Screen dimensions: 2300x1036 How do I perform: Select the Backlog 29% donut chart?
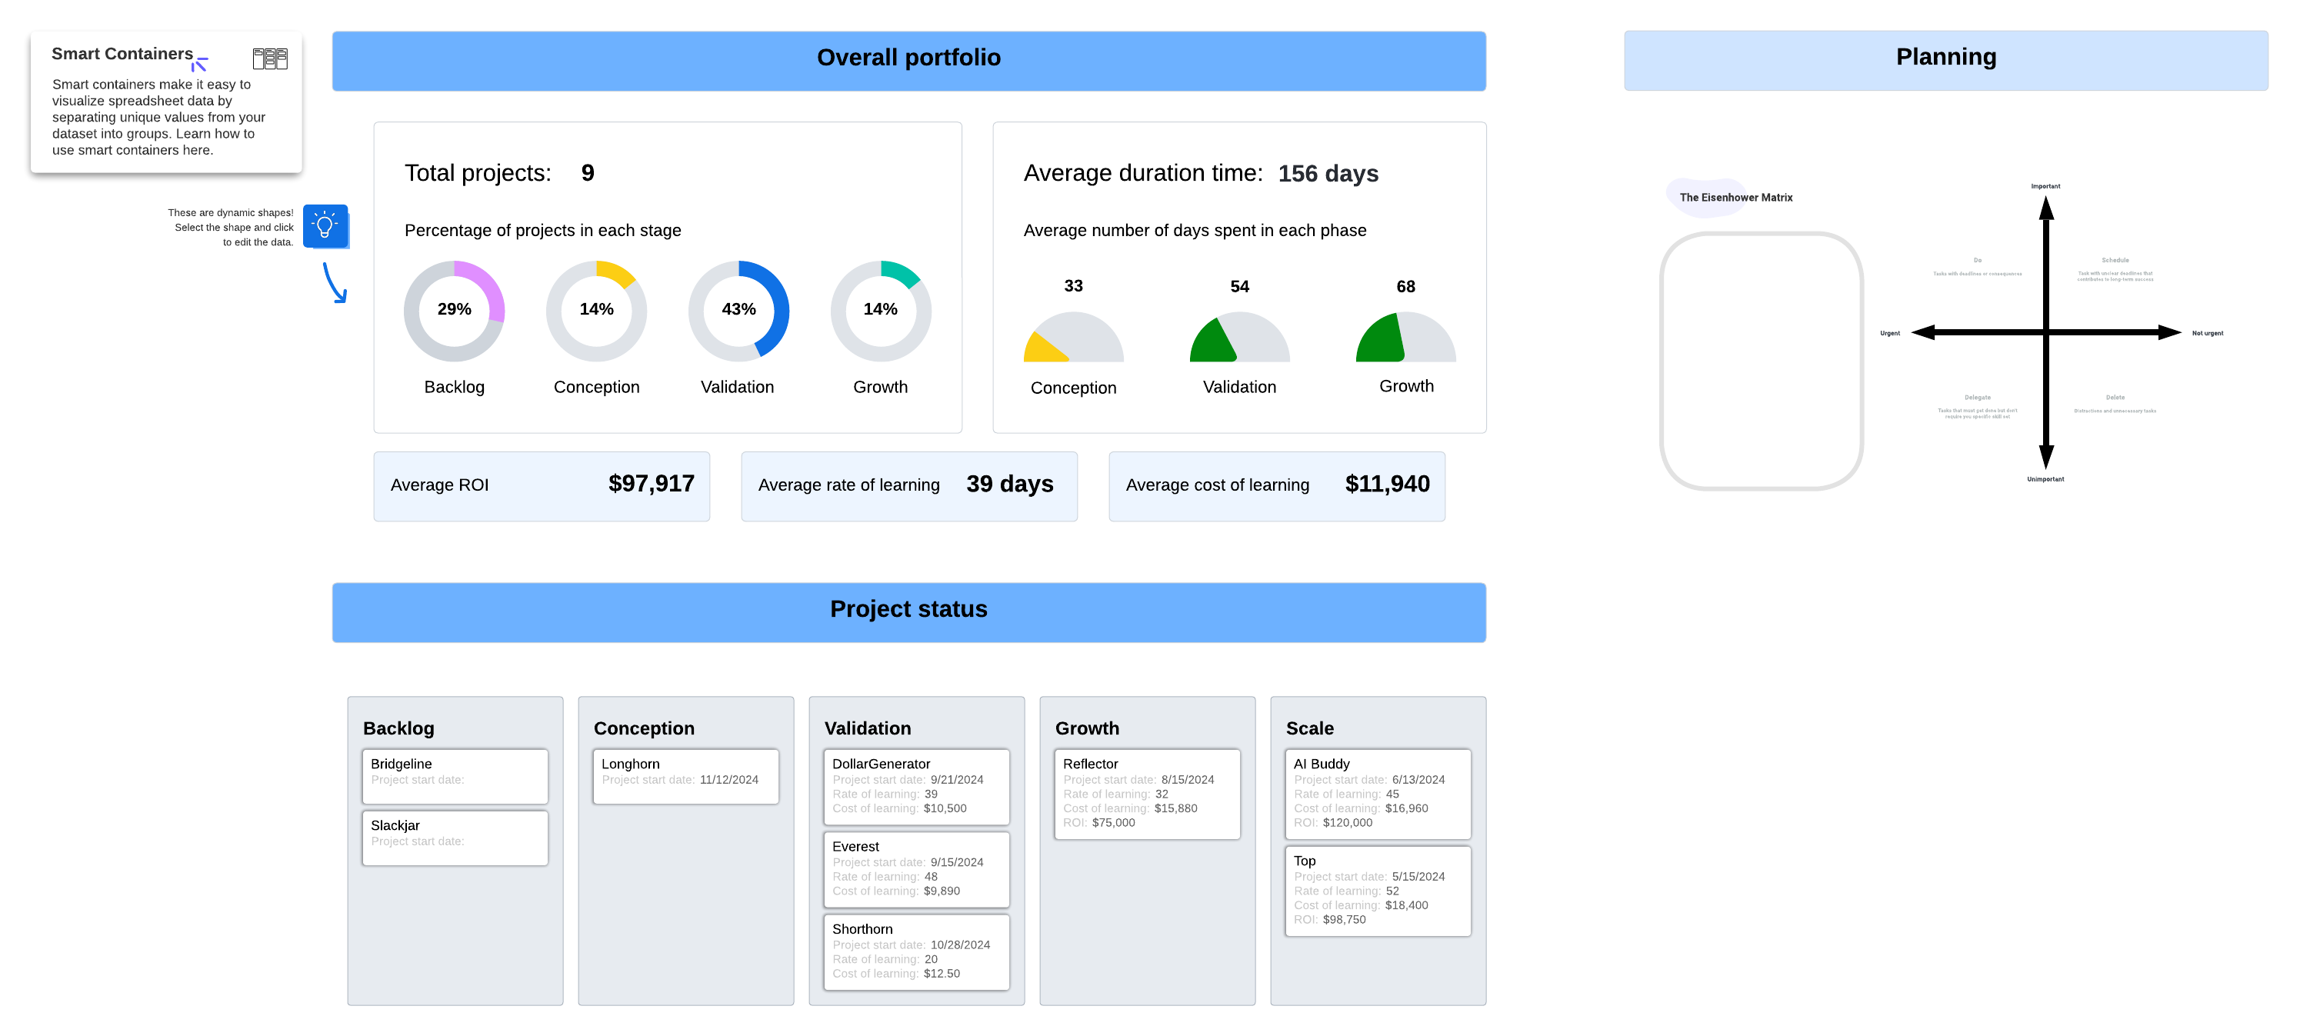point(454,310)
